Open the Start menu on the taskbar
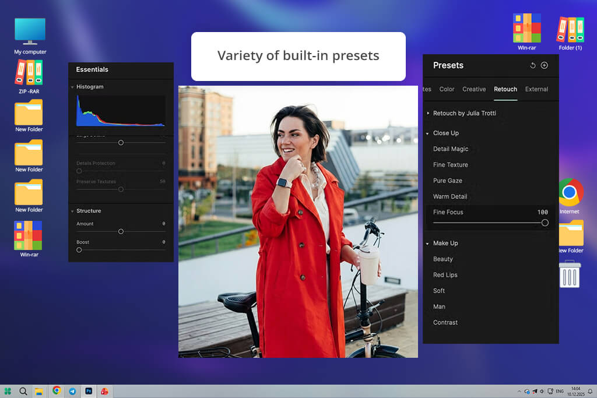Viewport: 597px width, 398px height. pos(8,391)
